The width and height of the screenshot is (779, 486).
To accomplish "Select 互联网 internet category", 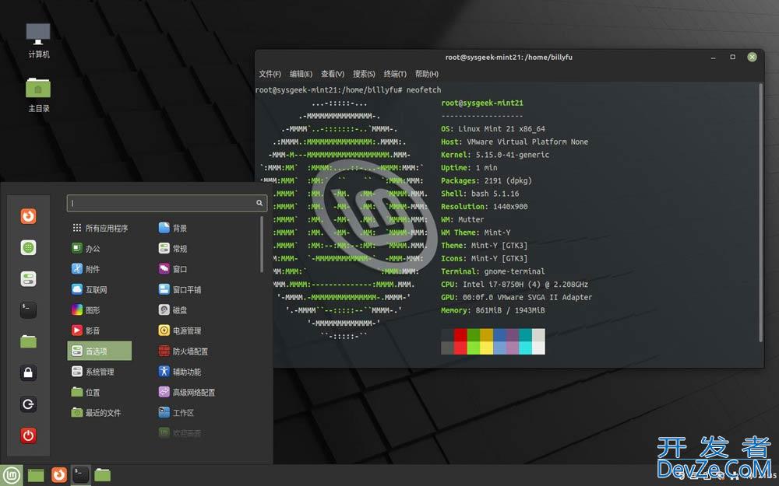I will [x=90, y=289].
